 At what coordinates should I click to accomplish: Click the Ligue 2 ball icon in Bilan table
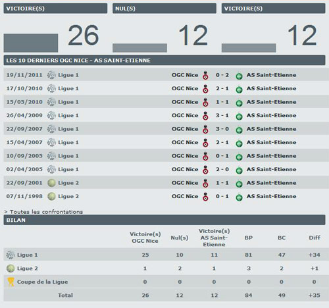pos(11,269)
